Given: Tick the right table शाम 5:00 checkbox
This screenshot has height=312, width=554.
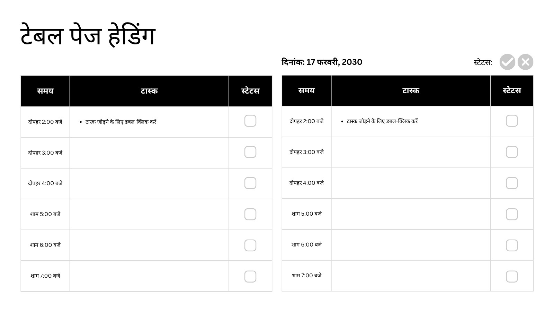Looking at the screenshot, I should pyautogui.click(x=512, y=214).
